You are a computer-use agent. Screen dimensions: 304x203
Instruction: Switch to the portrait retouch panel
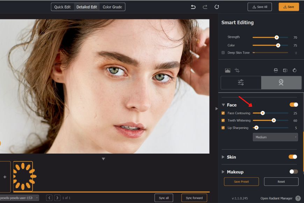point(281,83)
